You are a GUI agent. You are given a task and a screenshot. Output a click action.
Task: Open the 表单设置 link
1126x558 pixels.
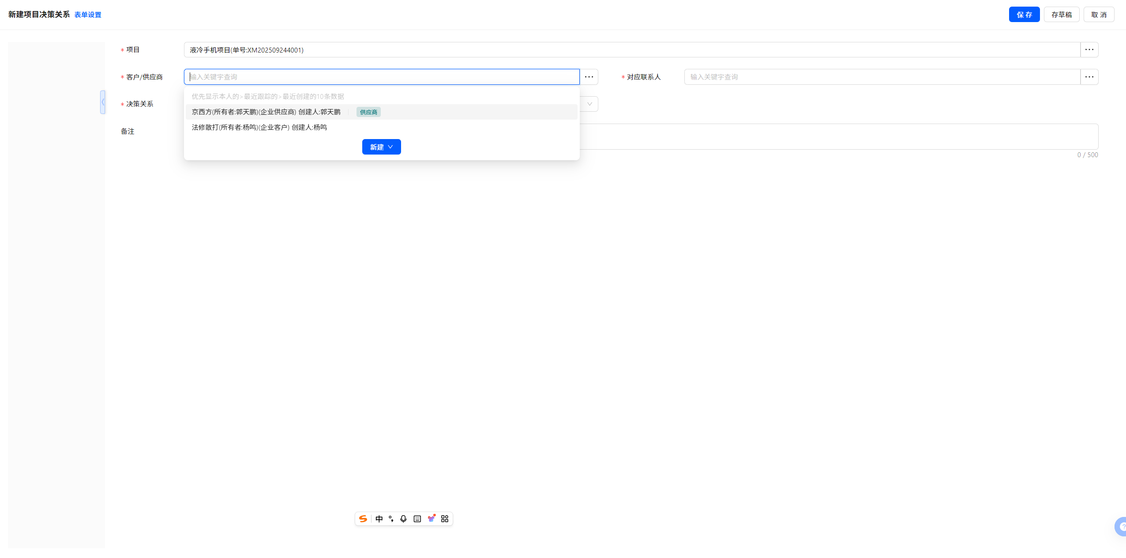pos(88,15)
